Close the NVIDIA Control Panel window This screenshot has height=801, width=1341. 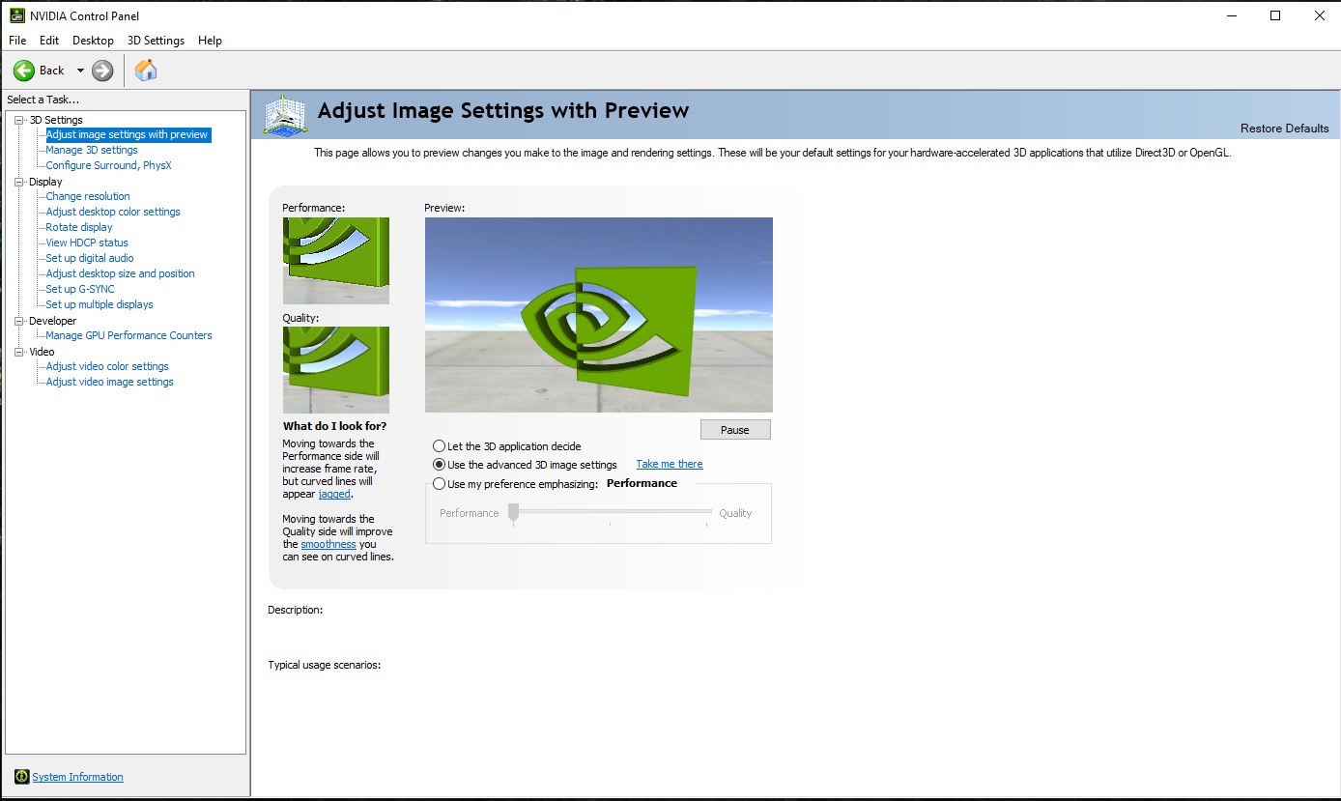click(1320, 15)
